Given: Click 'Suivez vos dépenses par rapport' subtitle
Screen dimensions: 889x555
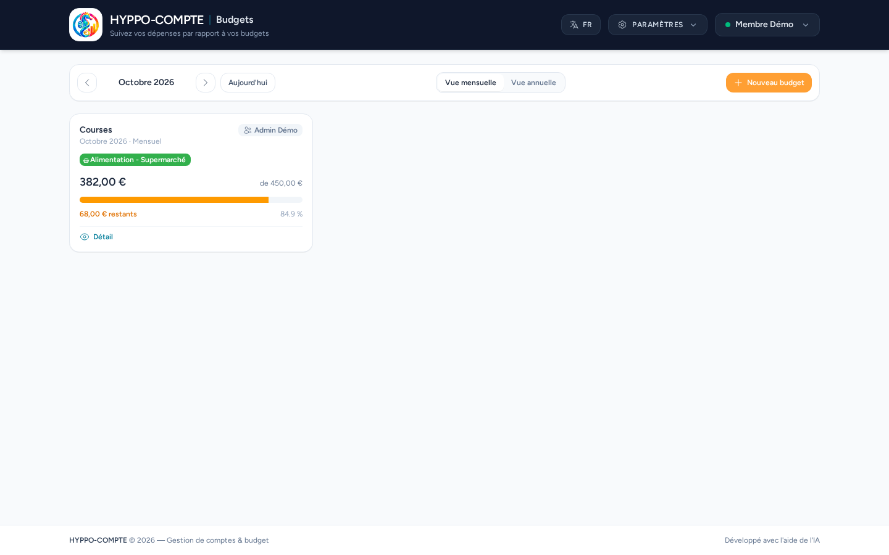Looking at the screenshot, I should pos(190,33).
